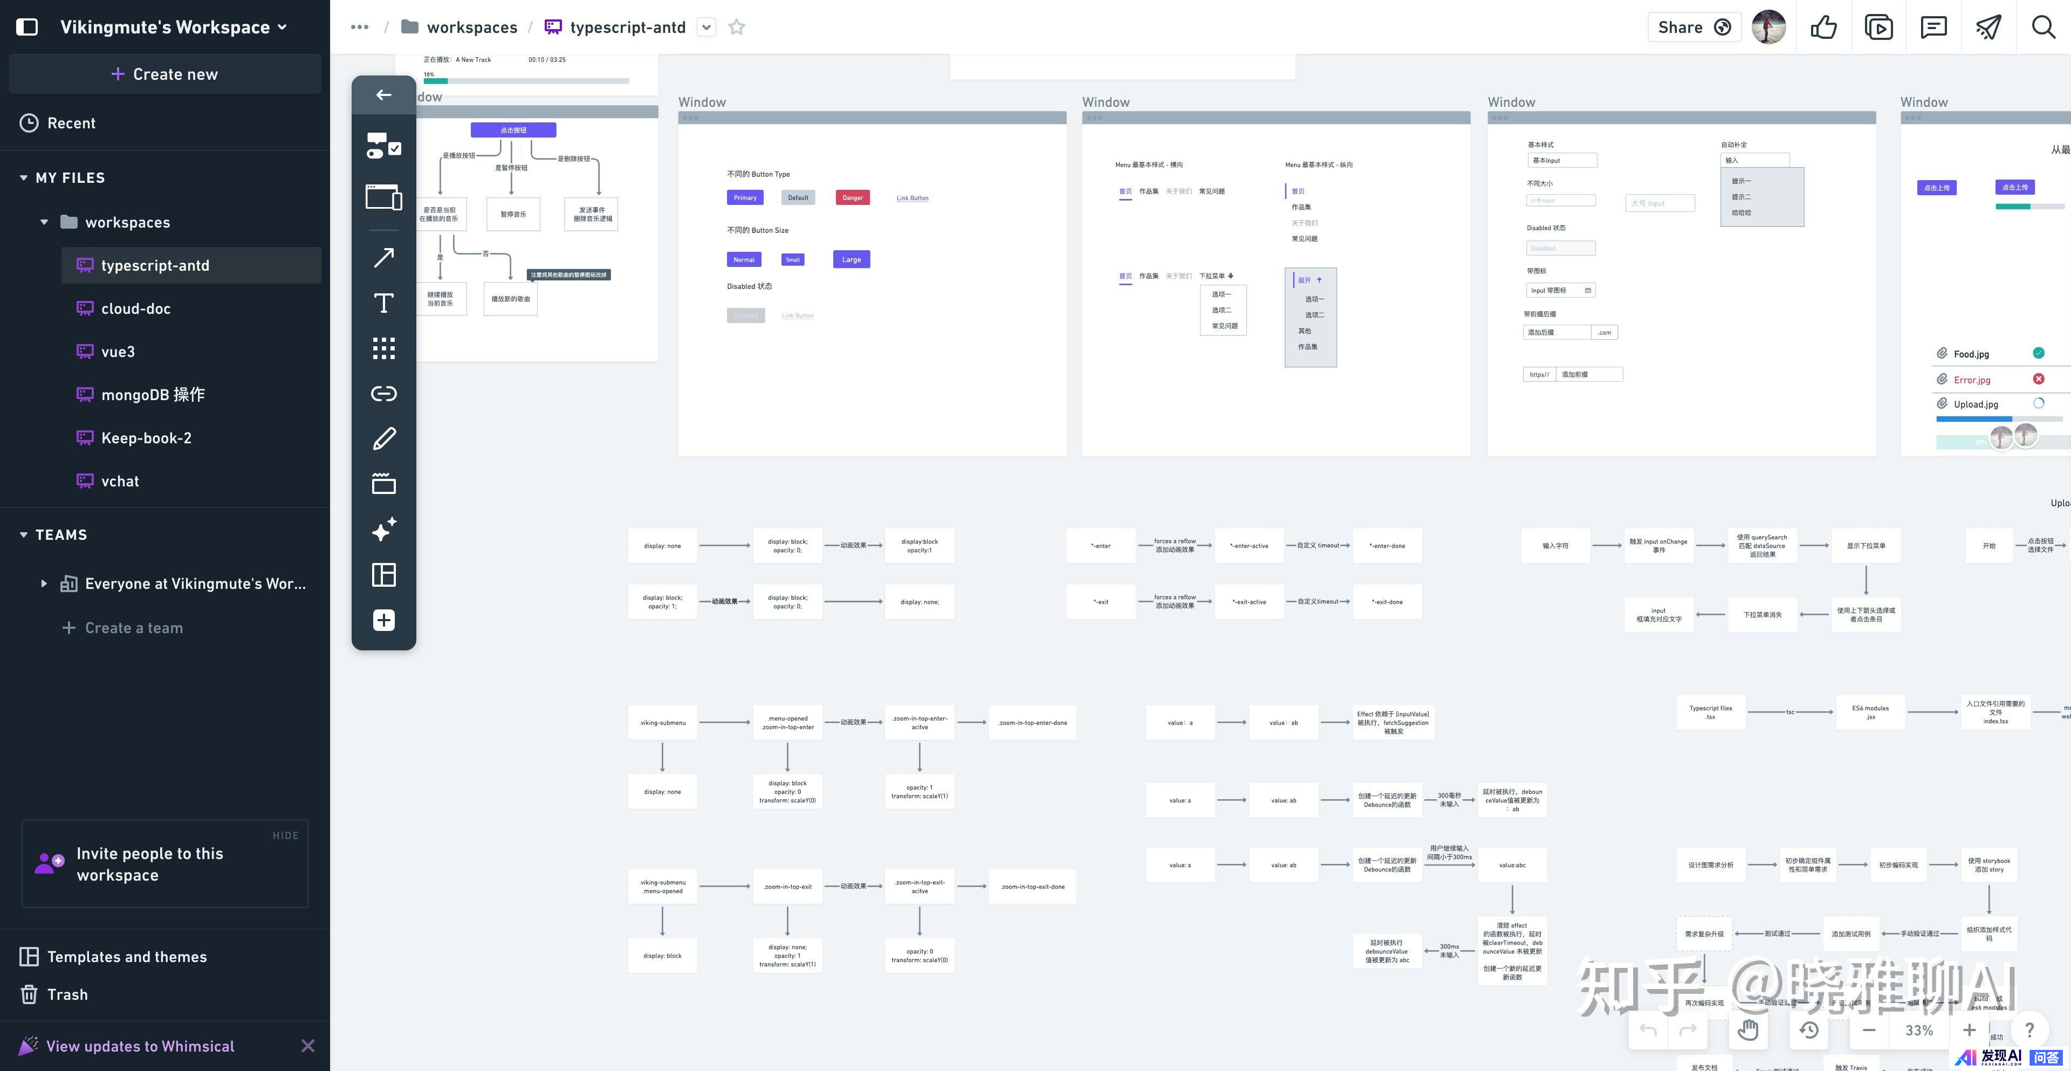Select the arrow connector tool
Viewport: 2071px width, 1071px height.
(383, 257)
